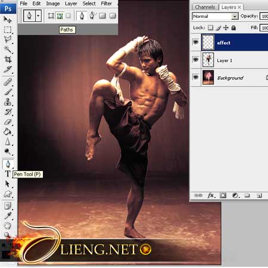This screenshot has height=268, width=268.
Task: Select the Background layer thumbnail
Action: pos(208,77)
